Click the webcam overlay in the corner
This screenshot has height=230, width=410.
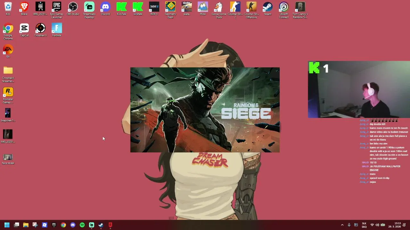point(359,89)
